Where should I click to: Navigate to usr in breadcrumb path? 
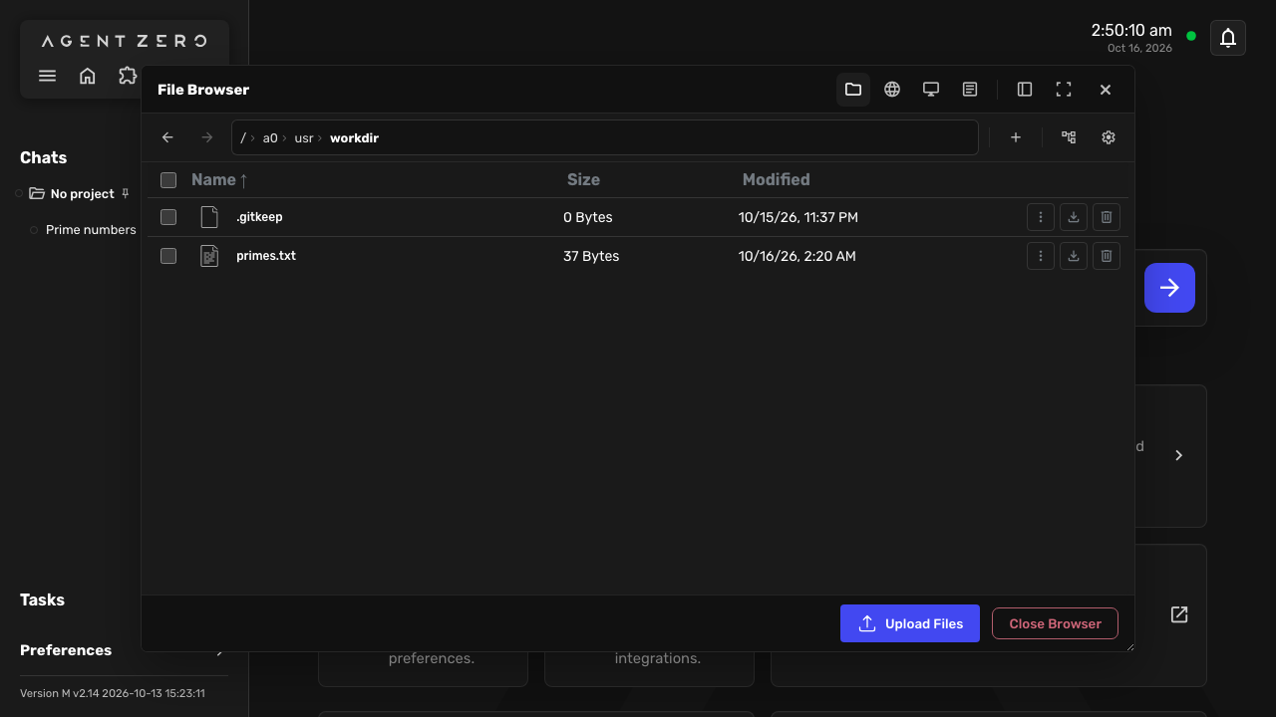(304, 138)
